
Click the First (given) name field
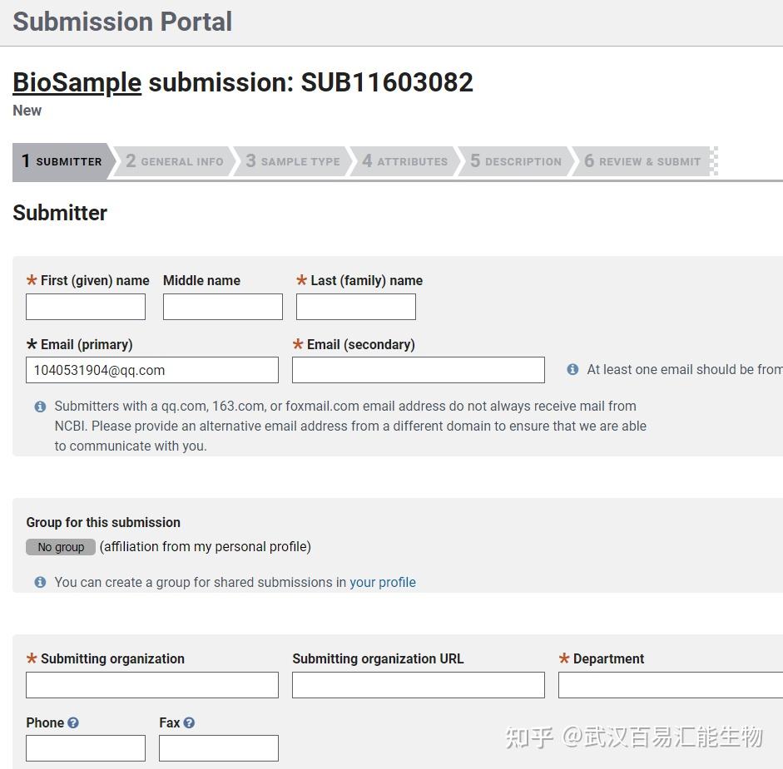[x=85, y=306]
